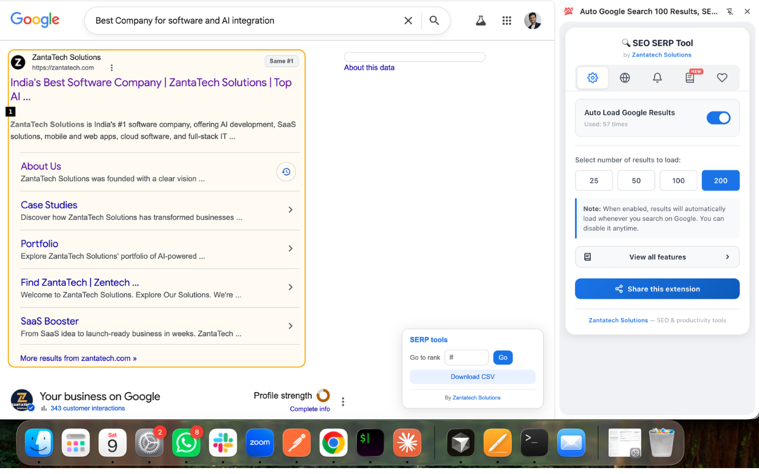The height and width of the screenshot is (474, 759).
Task: Click Complete info link
Action: tap(310, 409)
